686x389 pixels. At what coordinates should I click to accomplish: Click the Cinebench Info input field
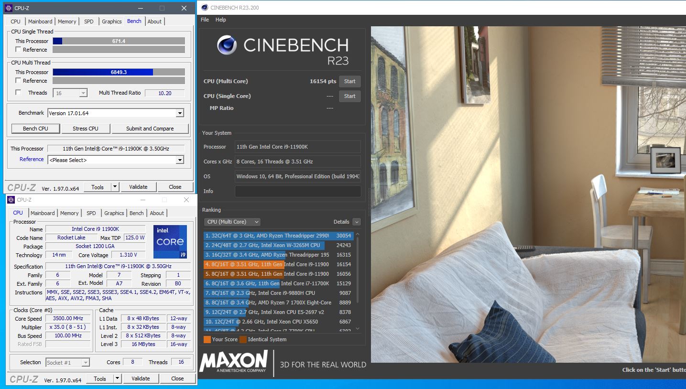[298, 191]
